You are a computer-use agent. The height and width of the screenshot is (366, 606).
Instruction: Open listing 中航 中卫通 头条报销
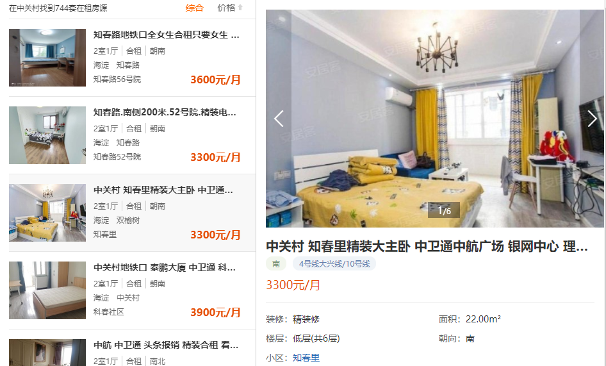tap(166, 345)
